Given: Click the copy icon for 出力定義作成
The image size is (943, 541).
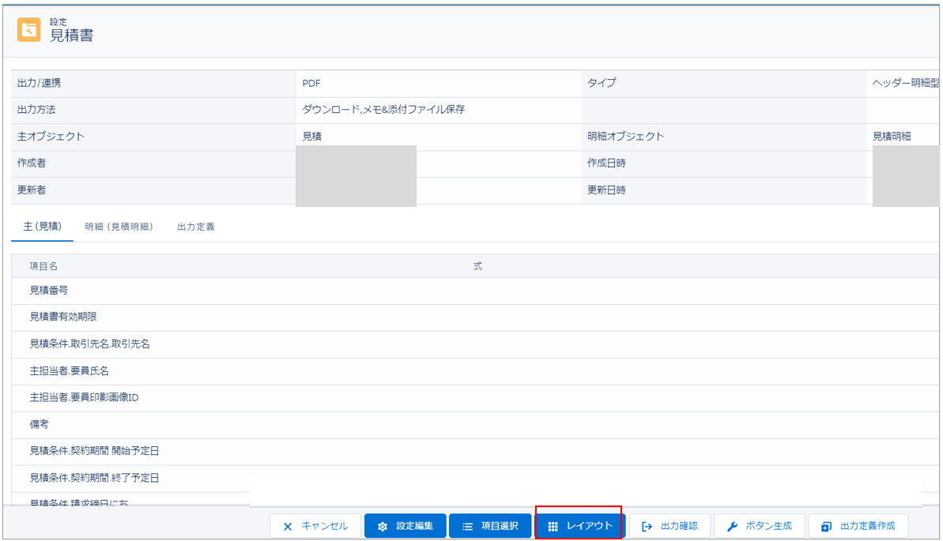Looking at the screenshot, I should coord(826,526).
